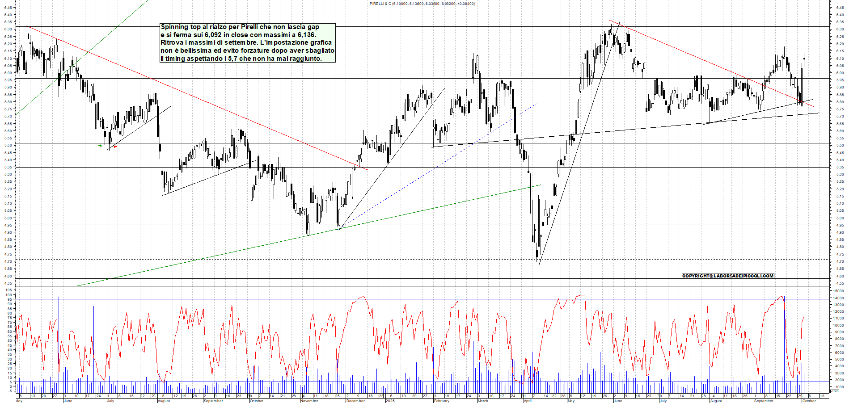Click the 100 oscillator label on left axis
Image resolution: width=845 pixels, height=403 pixels.
tap(8, 290)
